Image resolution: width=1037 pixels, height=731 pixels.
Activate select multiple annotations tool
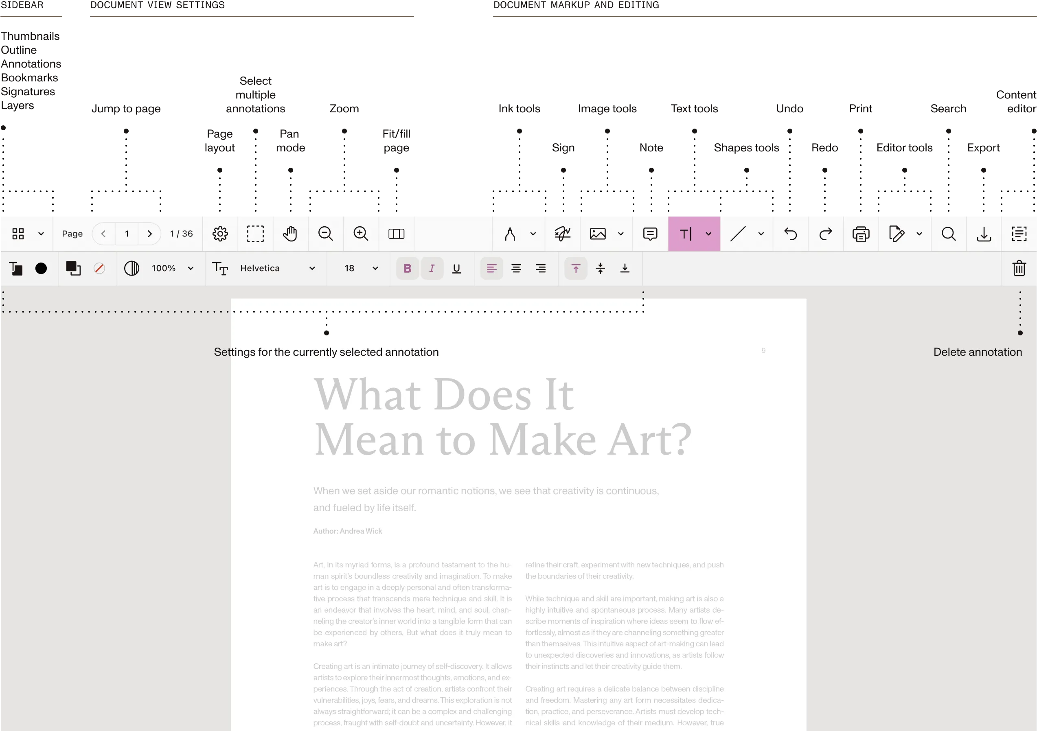tap(255, 234)
